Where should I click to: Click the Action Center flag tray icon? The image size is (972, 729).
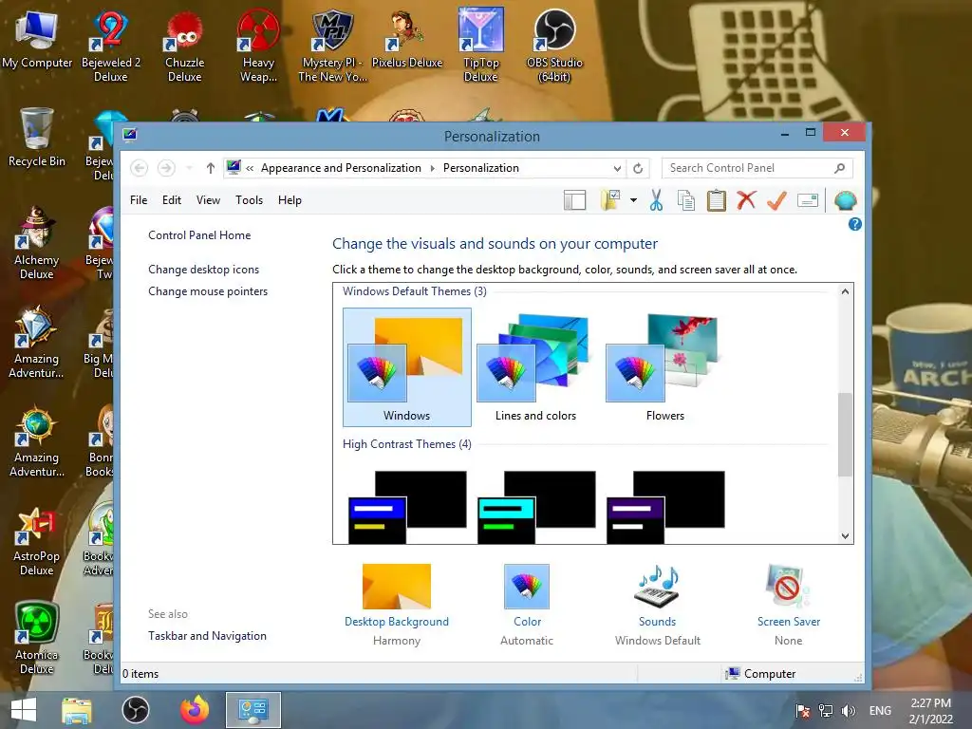803,711
